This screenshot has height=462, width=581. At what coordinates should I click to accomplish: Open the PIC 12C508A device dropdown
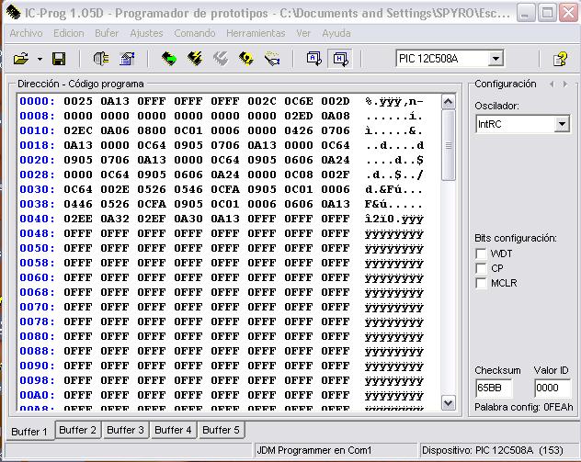(496, 59)
